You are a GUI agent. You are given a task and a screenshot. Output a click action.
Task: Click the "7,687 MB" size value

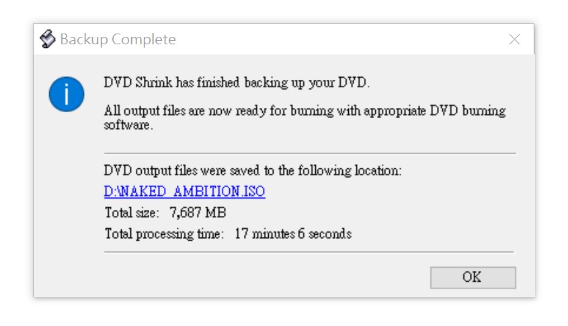pos(197,213)
